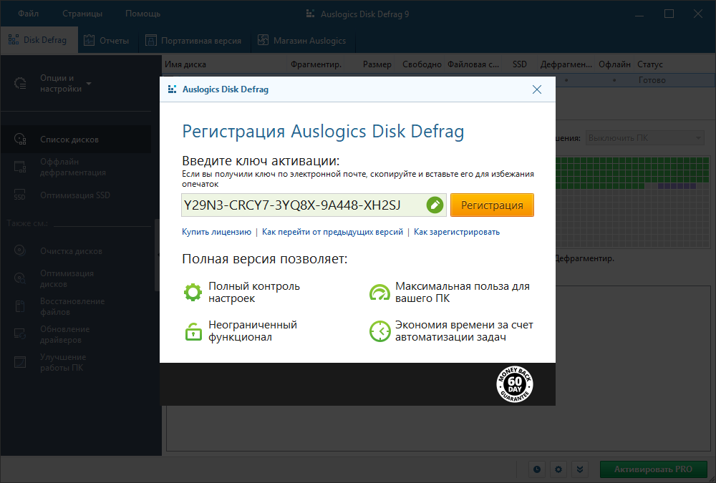Open Как перейти от предыдущих версий link

click(x=332, y=232)
